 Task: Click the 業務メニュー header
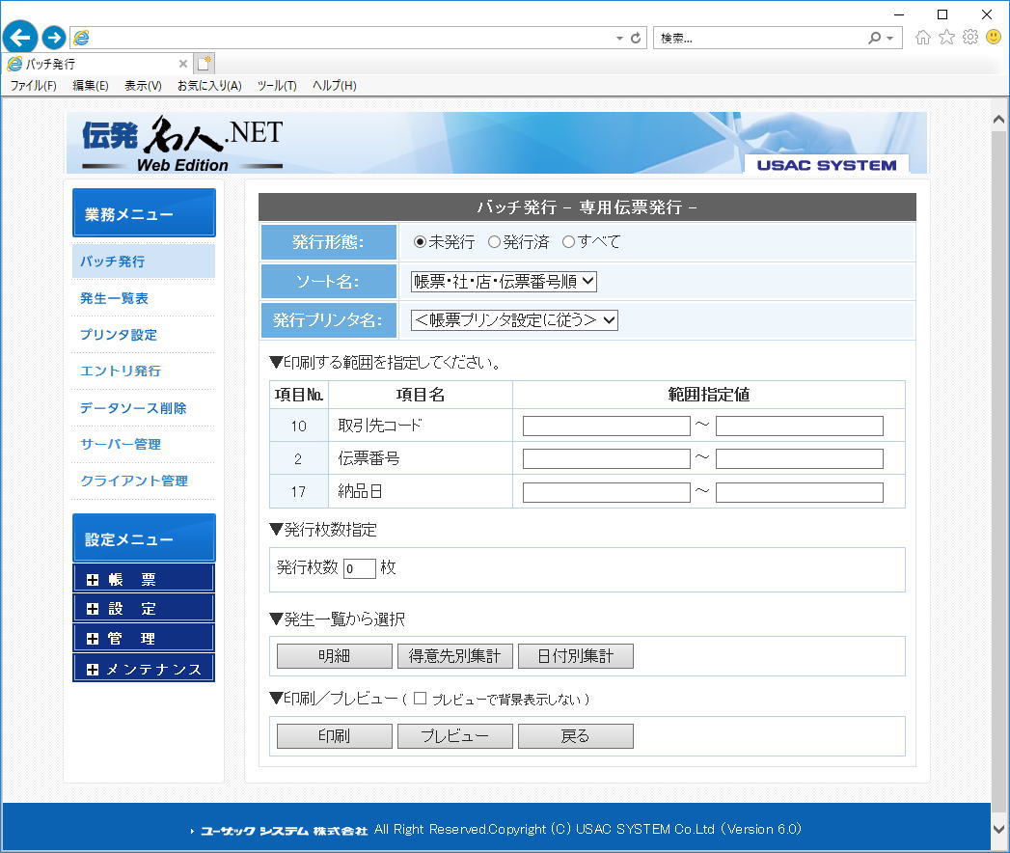click(x=144, y=212)
